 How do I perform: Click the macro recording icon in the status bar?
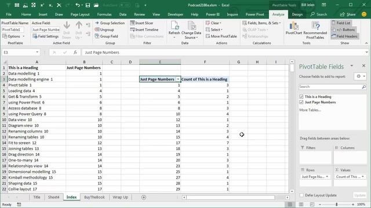pos(19,205)
